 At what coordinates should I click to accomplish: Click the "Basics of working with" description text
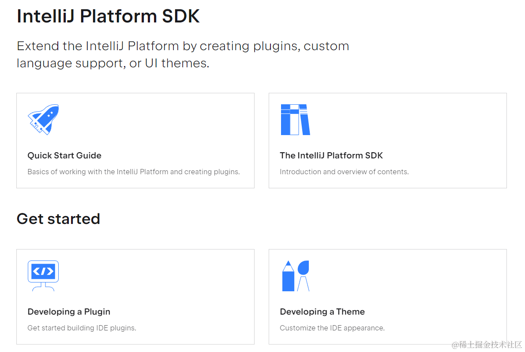coord(133,172)
